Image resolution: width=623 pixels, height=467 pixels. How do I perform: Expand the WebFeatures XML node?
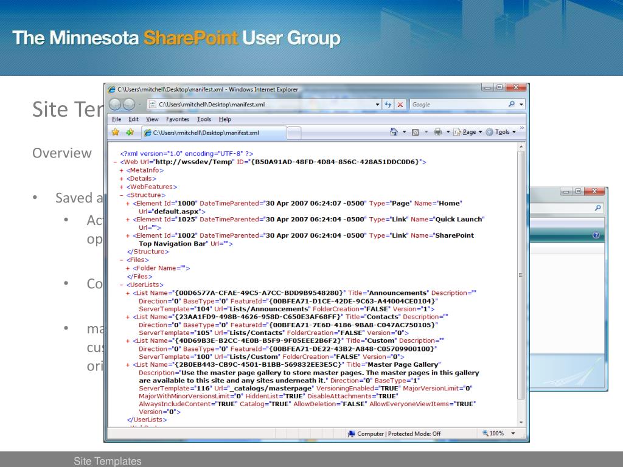122,187
